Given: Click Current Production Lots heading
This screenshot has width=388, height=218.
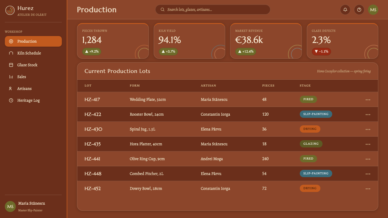Looking at the screenshot, I should point(117,71).
